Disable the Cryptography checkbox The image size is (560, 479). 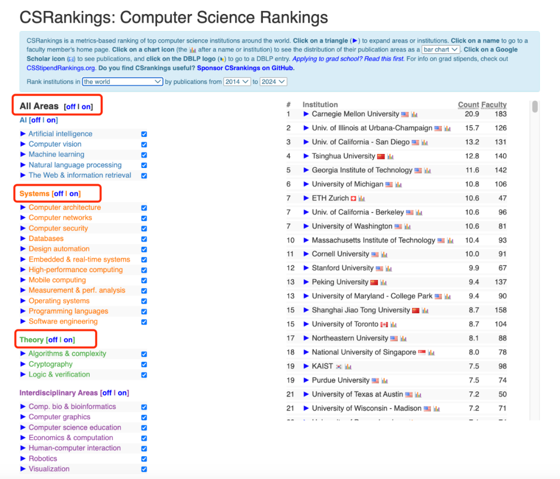tap(144, 364)
